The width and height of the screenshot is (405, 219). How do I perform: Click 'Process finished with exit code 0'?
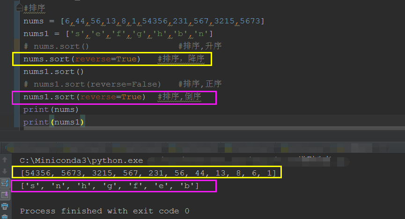click(x=104, y=211)
